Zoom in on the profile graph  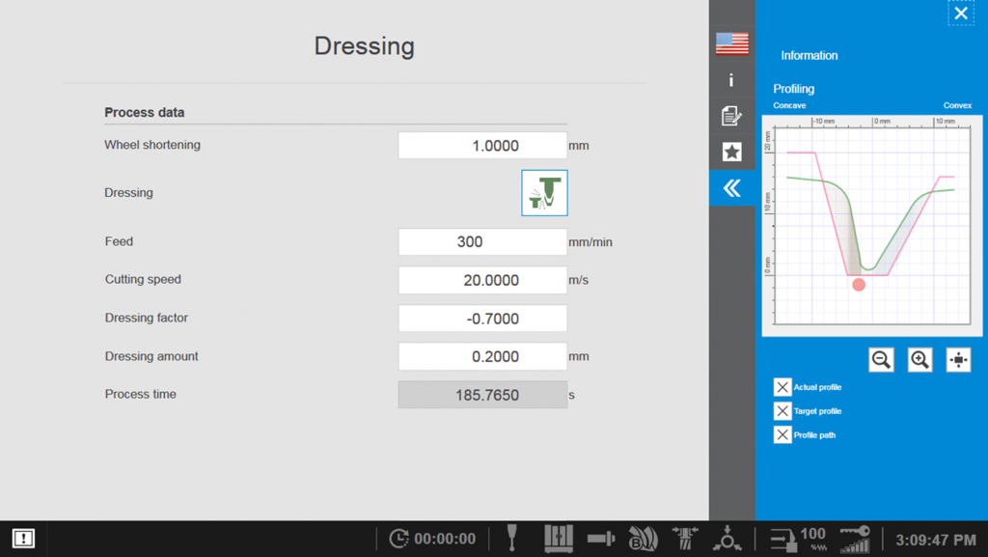920,360
